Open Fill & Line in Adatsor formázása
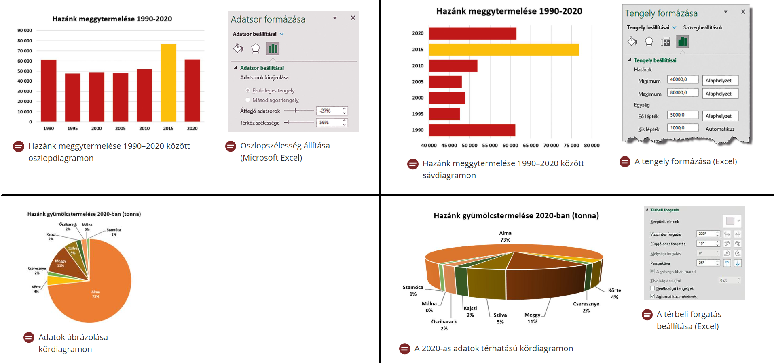774x363 pixels. point(238,48)
